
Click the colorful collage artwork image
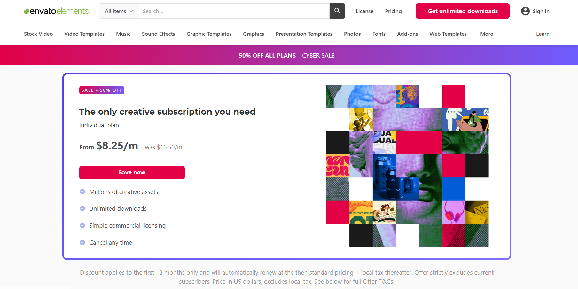[x=407, y=166]
